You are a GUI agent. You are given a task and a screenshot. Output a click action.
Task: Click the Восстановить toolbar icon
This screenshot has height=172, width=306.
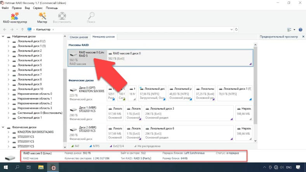tap(62, 17)
